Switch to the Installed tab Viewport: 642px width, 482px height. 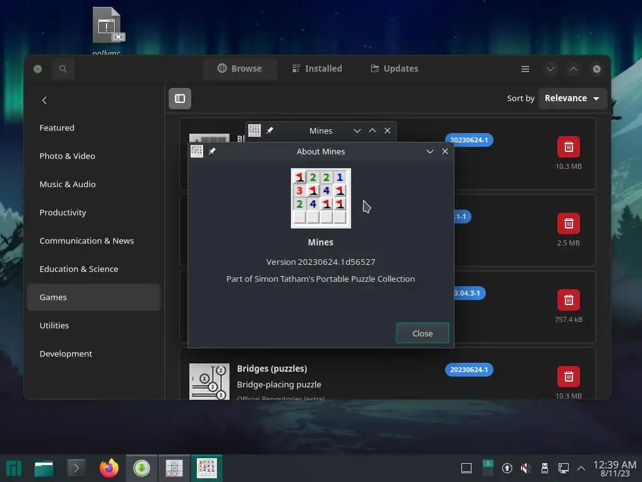pos(317,68)
